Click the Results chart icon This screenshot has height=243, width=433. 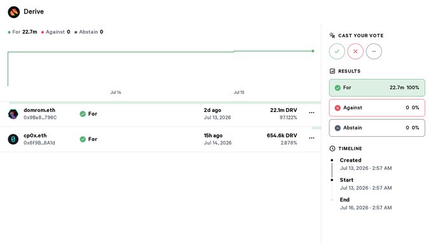click(332, 71)
